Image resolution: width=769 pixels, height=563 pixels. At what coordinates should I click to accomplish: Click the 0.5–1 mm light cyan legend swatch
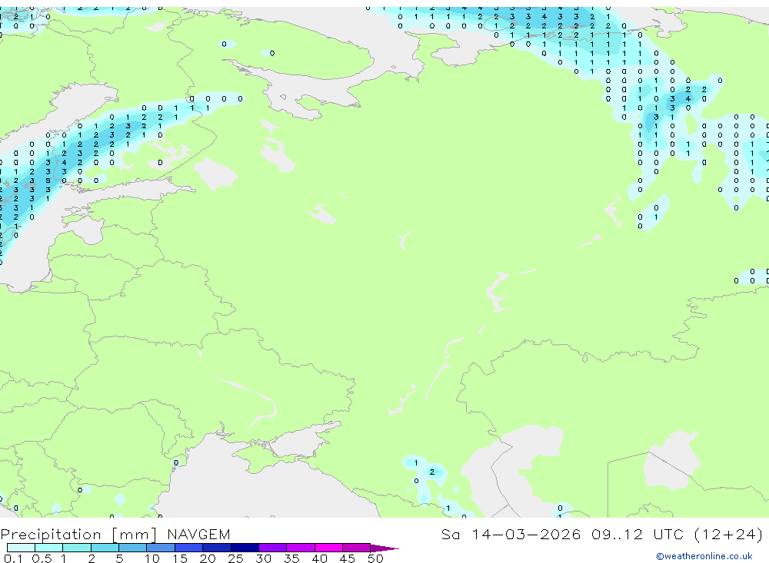49,548
